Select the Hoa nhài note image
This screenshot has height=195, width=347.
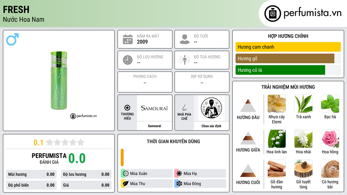point(303,138)
